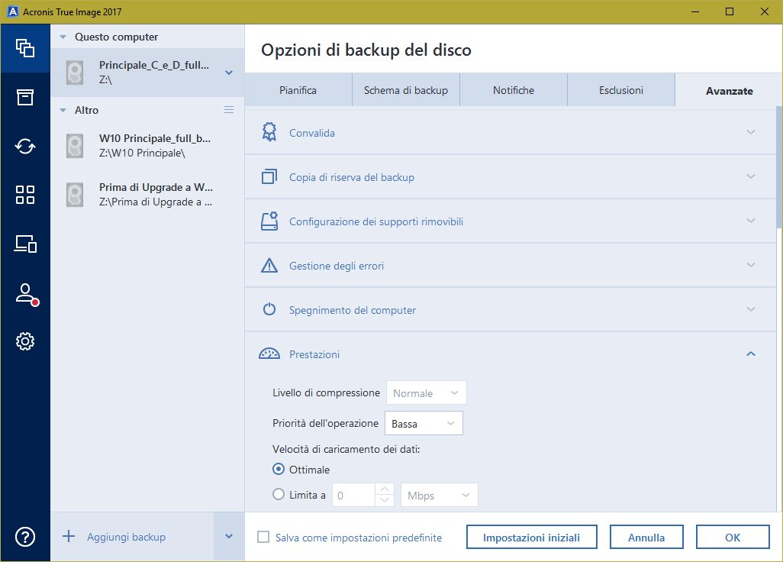
Task: Open the Backup section in sidebar
Action: (x=25, y=47)
